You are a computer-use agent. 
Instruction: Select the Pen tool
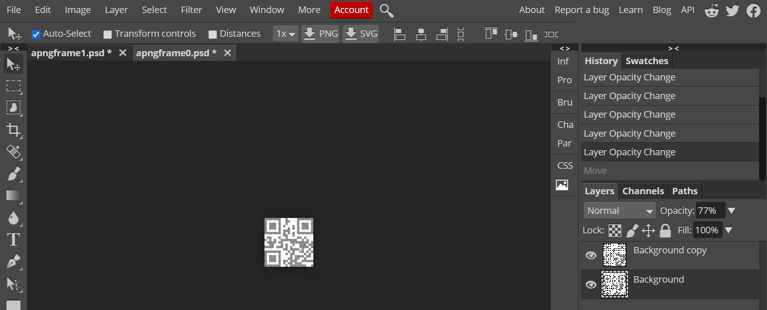(x=13, y=261)
